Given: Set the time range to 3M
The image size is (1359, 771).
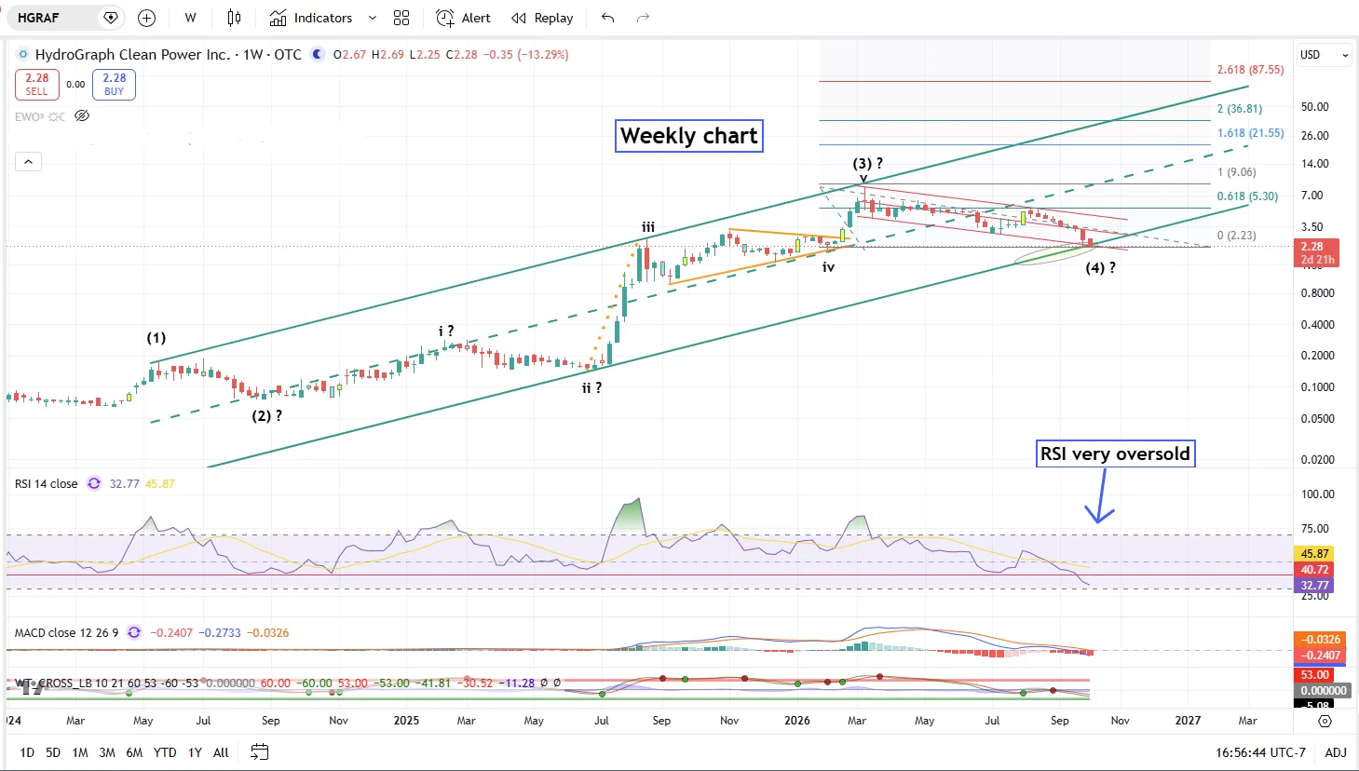Looking at the screenshot, I should click(107, 752).
